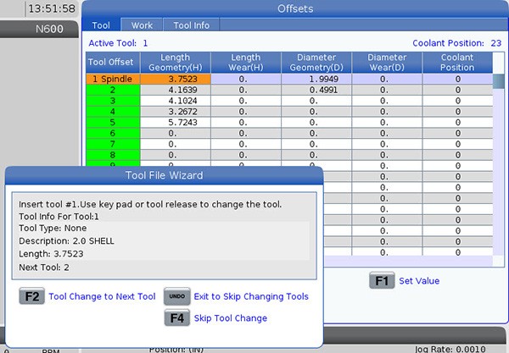Click the Tool Type: None line

pos(53,228)
